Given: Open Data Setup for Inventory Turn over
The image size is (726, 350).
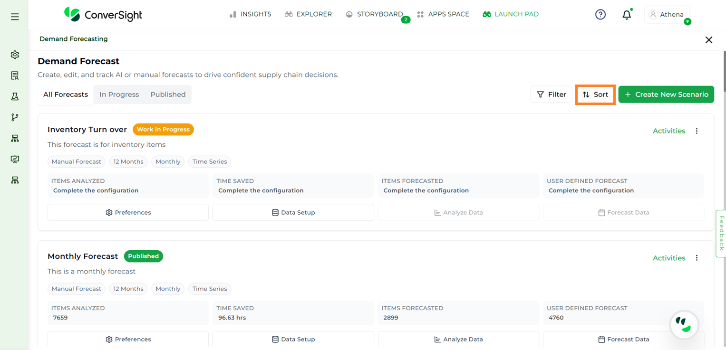Looking at the screenshot, I should pos(293,213).
